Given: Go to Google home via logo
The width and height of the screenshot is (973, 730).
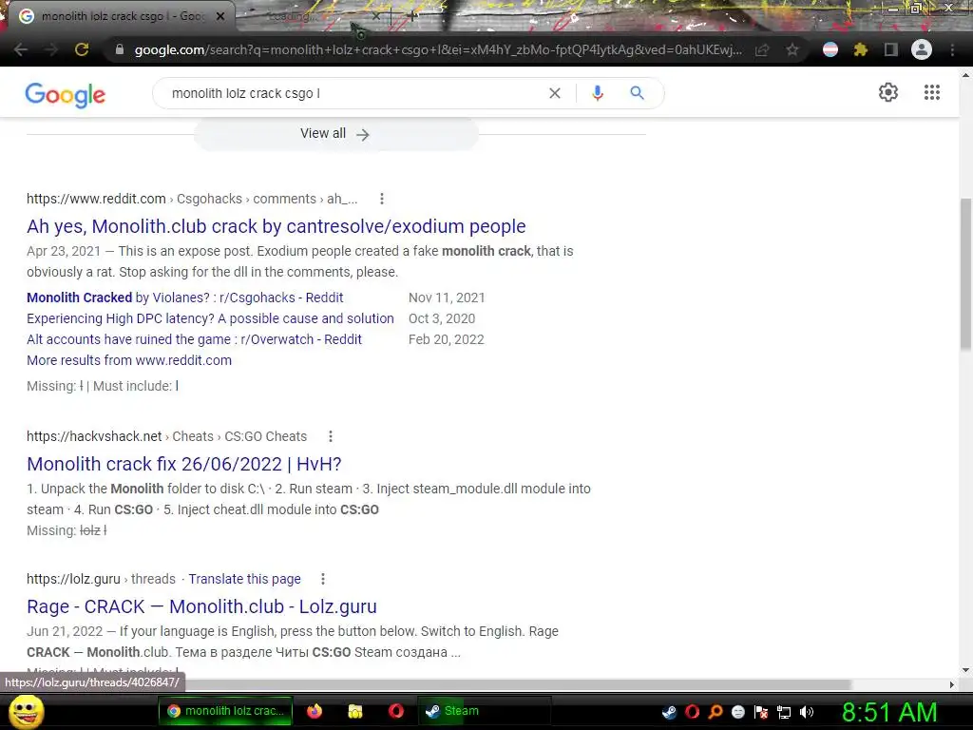Looking at the screenshot, I should (66, 94).
